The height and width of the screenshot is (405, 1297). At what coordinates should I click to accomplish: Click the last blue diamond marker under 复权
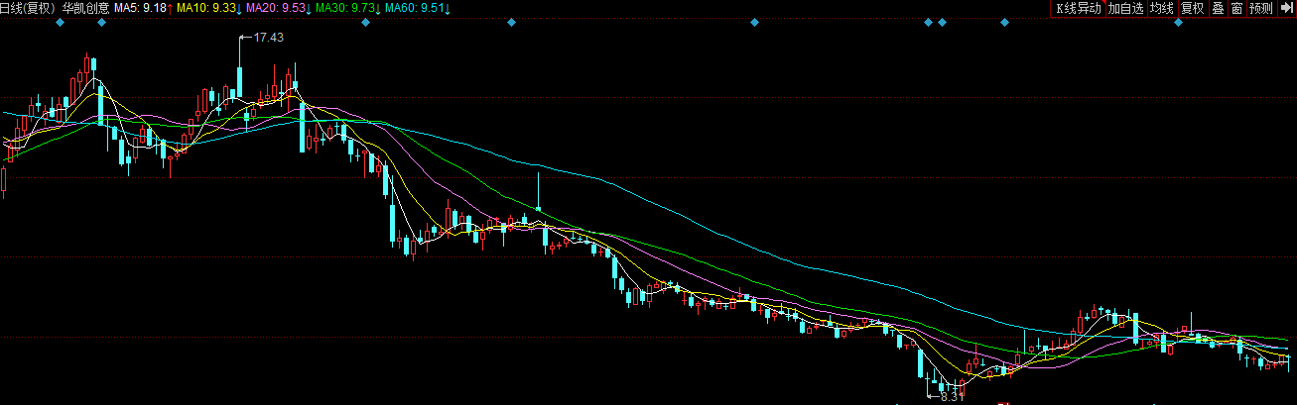[x=1179, y=22]
